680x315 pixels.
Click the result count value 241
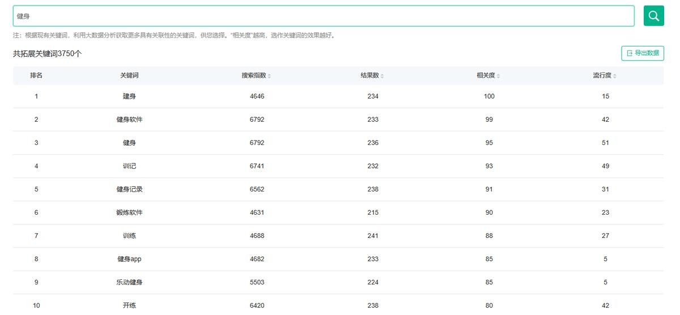373,236
